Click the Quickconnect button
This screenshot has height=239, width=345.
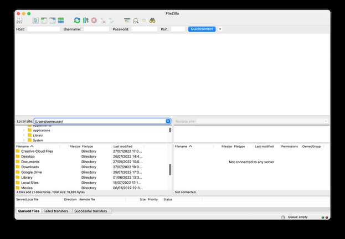coord(202,29)
